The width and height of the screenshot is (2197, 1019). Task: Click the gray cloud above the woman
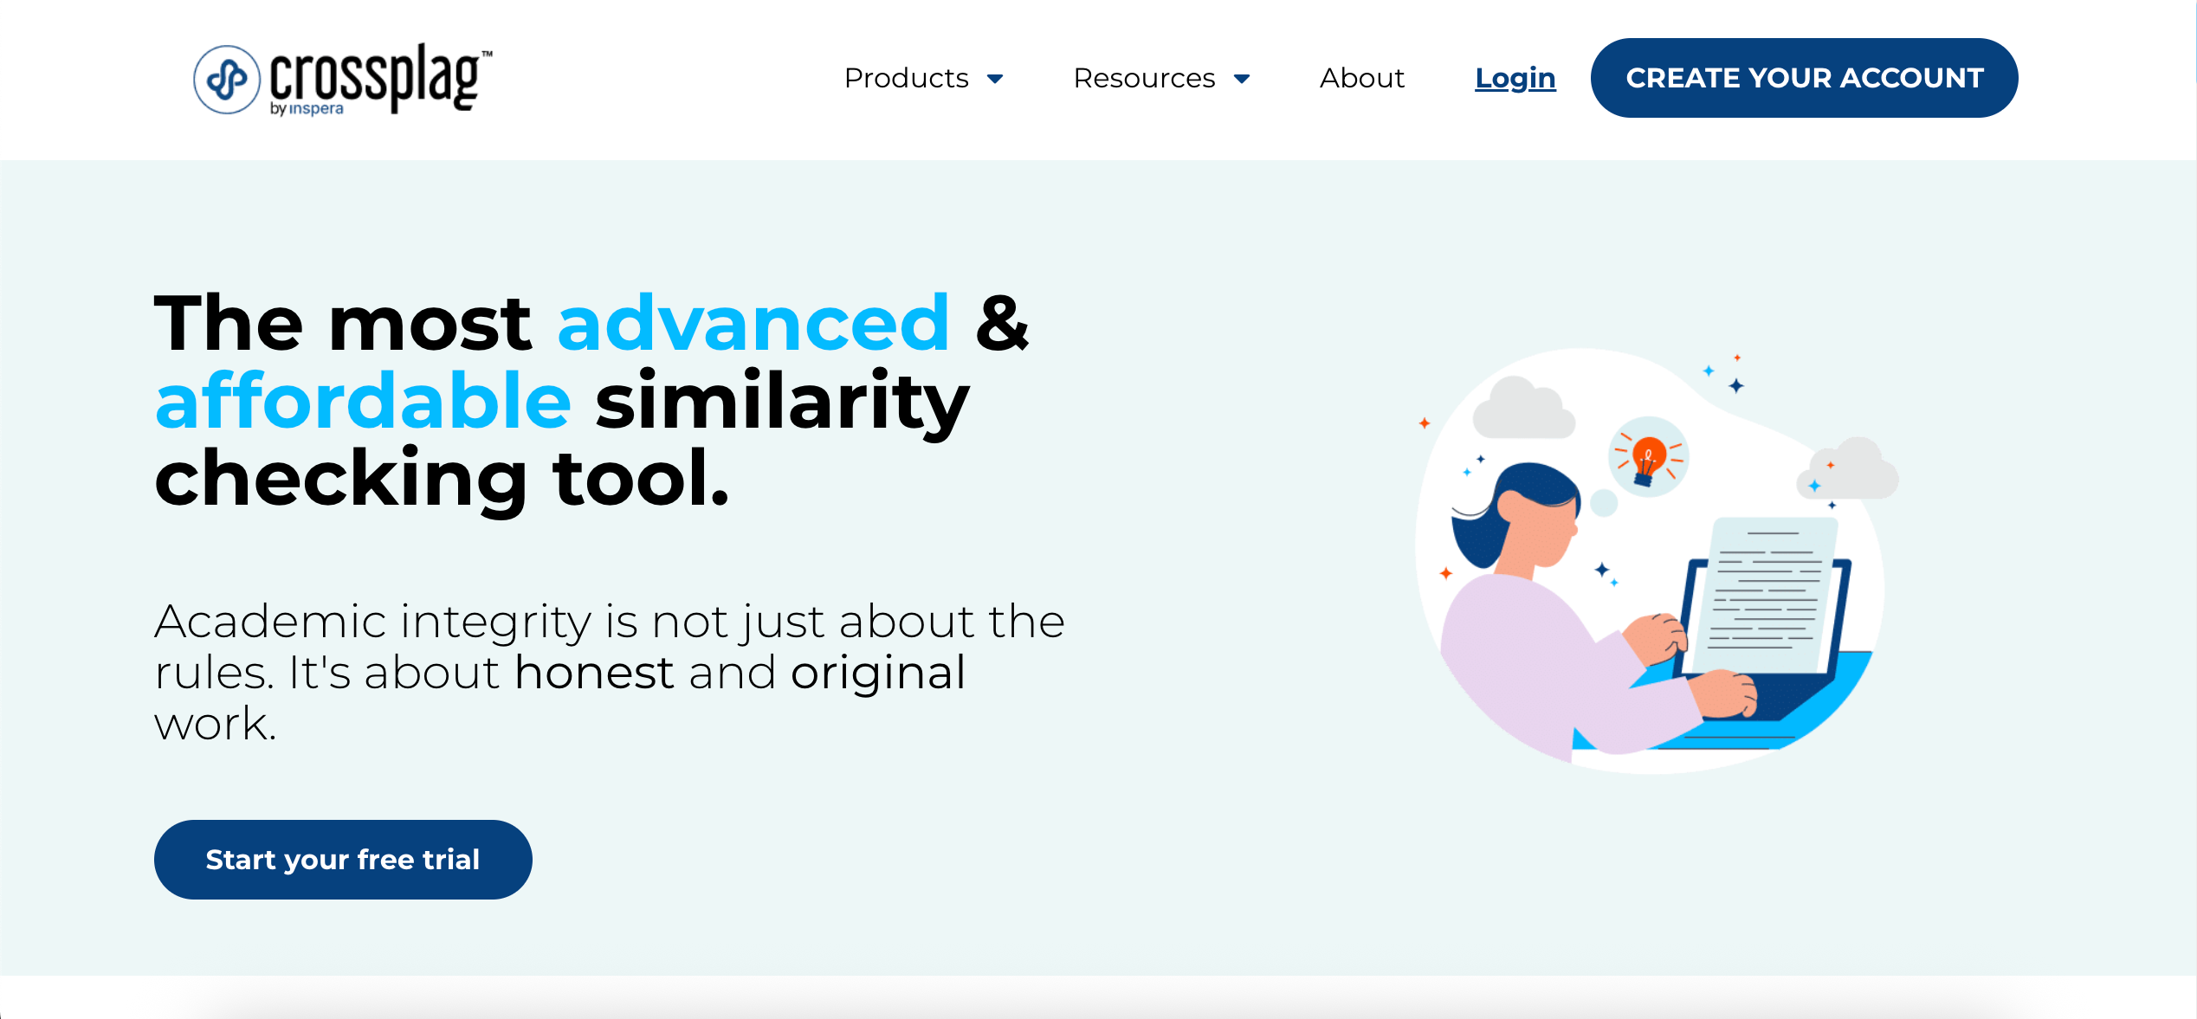pos(1522,409)
